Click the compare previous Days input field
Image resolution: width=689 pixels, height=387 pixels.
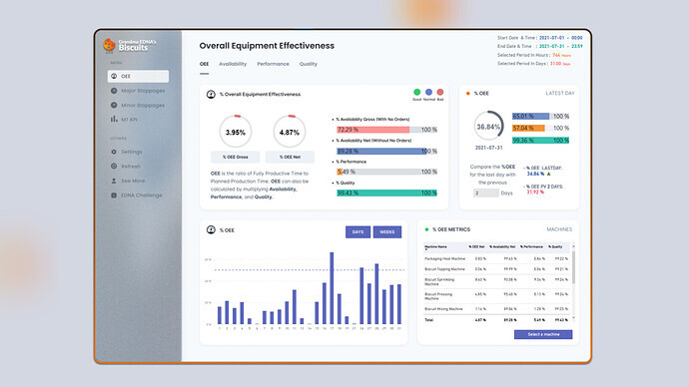pos(486,193)
